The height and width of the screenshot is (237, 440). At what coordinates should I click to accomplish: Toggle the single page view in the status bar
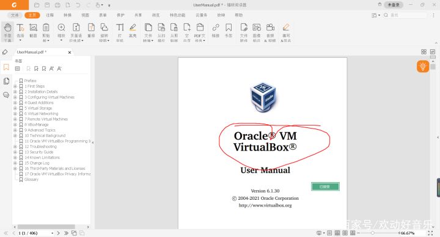pos(329,233)
